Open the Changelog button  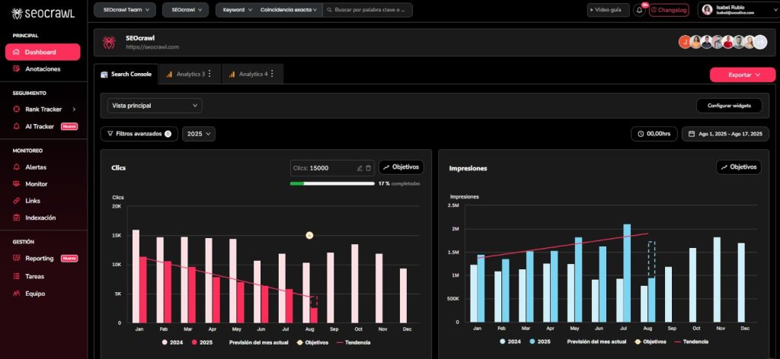coord(669,10)
